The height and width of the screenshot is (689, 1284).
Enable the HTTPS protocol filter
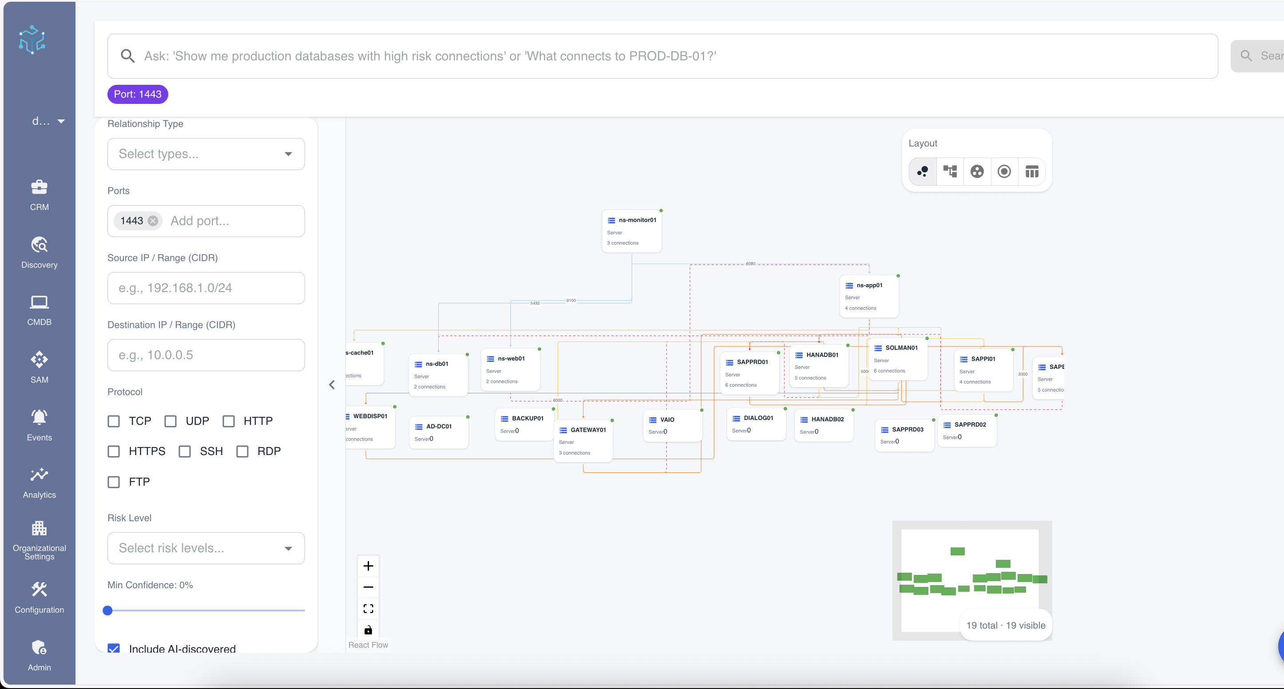[x=114, y=451]
